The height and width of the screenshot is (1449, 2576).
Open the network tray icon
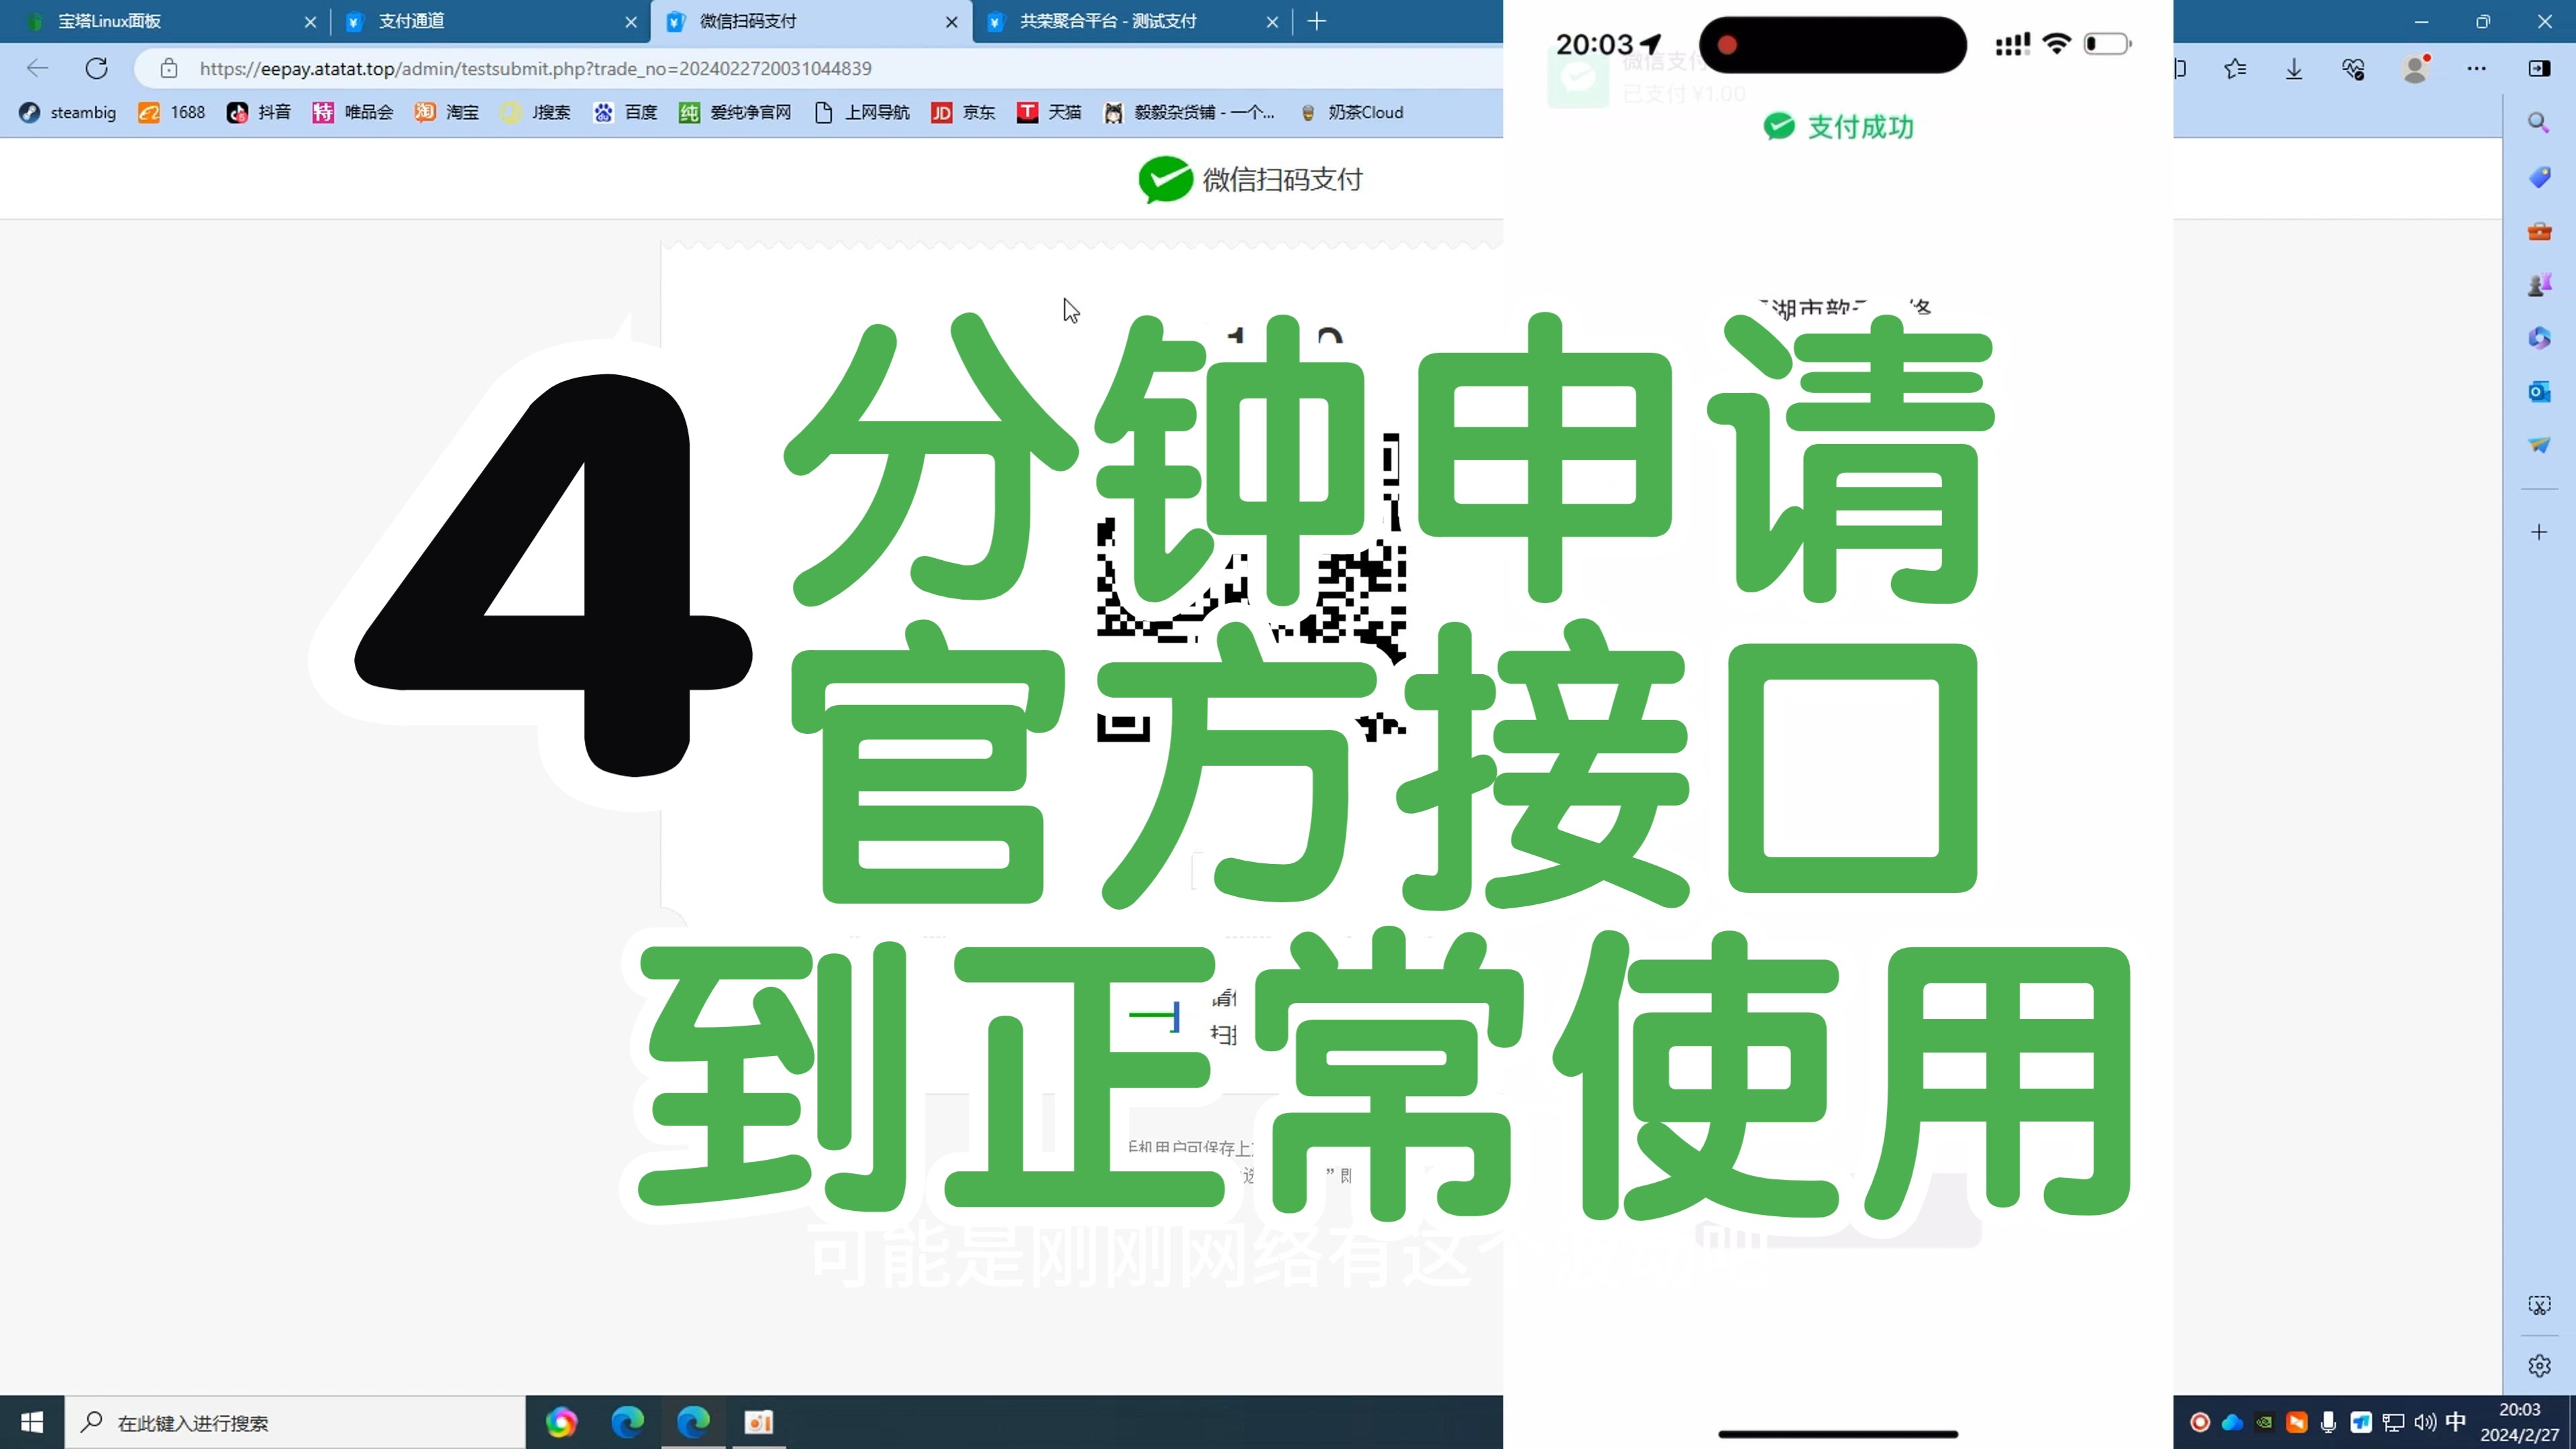pyautogui.click(x=2393, y=1422)
